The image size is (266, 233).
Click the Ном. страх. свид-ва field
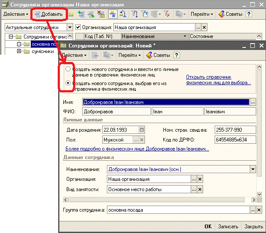point(235,130)
